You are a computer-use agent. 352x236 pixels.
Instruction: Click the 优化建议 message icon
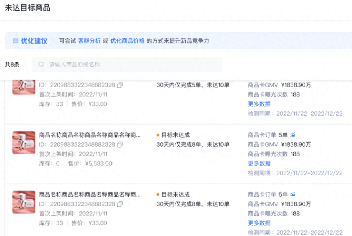[x=16, y=41]
